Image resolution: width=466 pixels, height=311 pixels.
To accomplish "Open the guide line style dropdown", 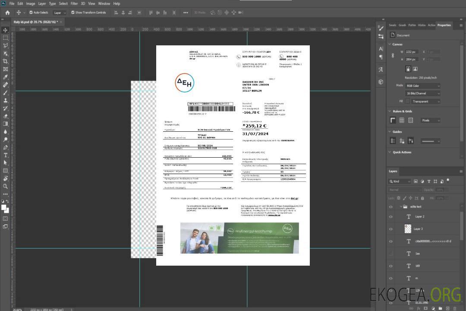I will (430, 141).
